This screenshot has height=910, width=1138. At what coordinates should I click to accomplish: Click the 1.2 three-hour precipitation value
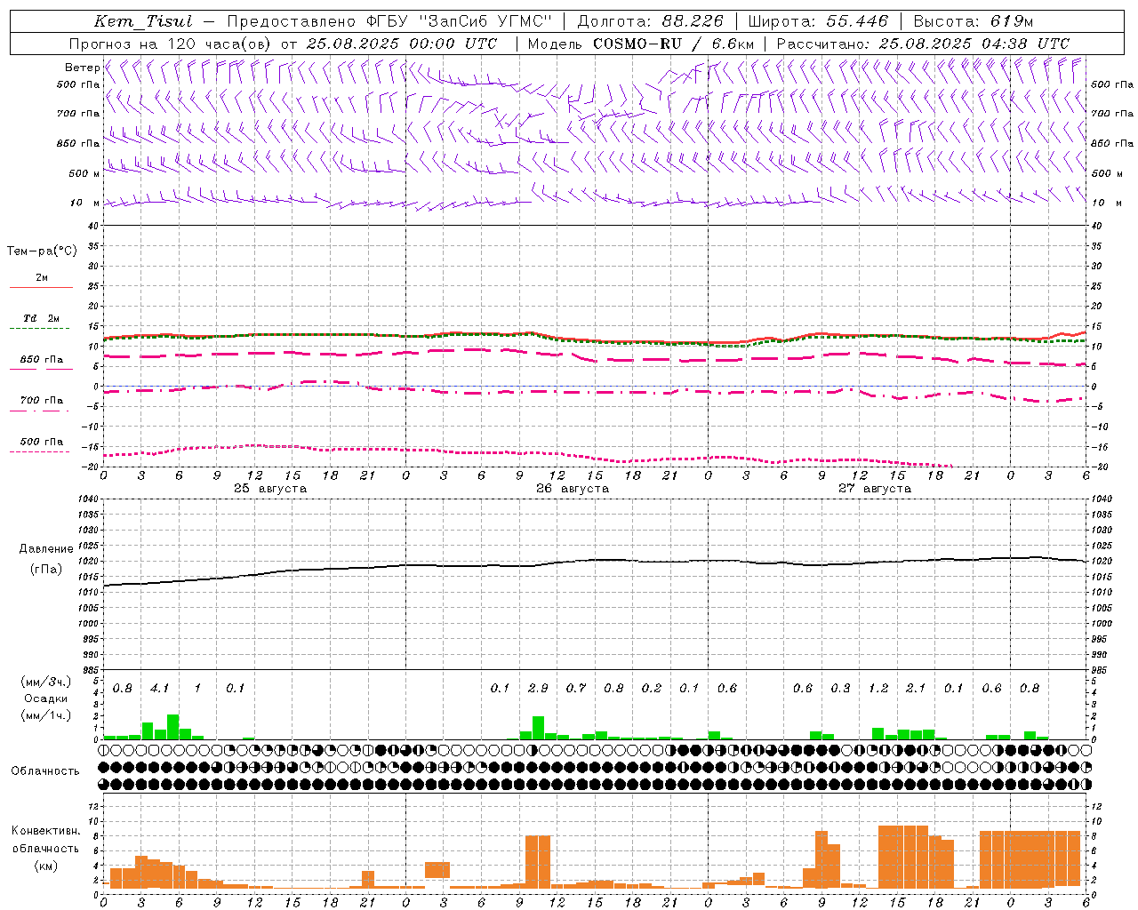tap(878, 688)
